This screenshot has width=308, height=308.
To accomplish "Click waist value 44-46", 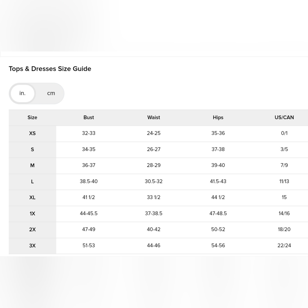I will (x=154, y=245).
